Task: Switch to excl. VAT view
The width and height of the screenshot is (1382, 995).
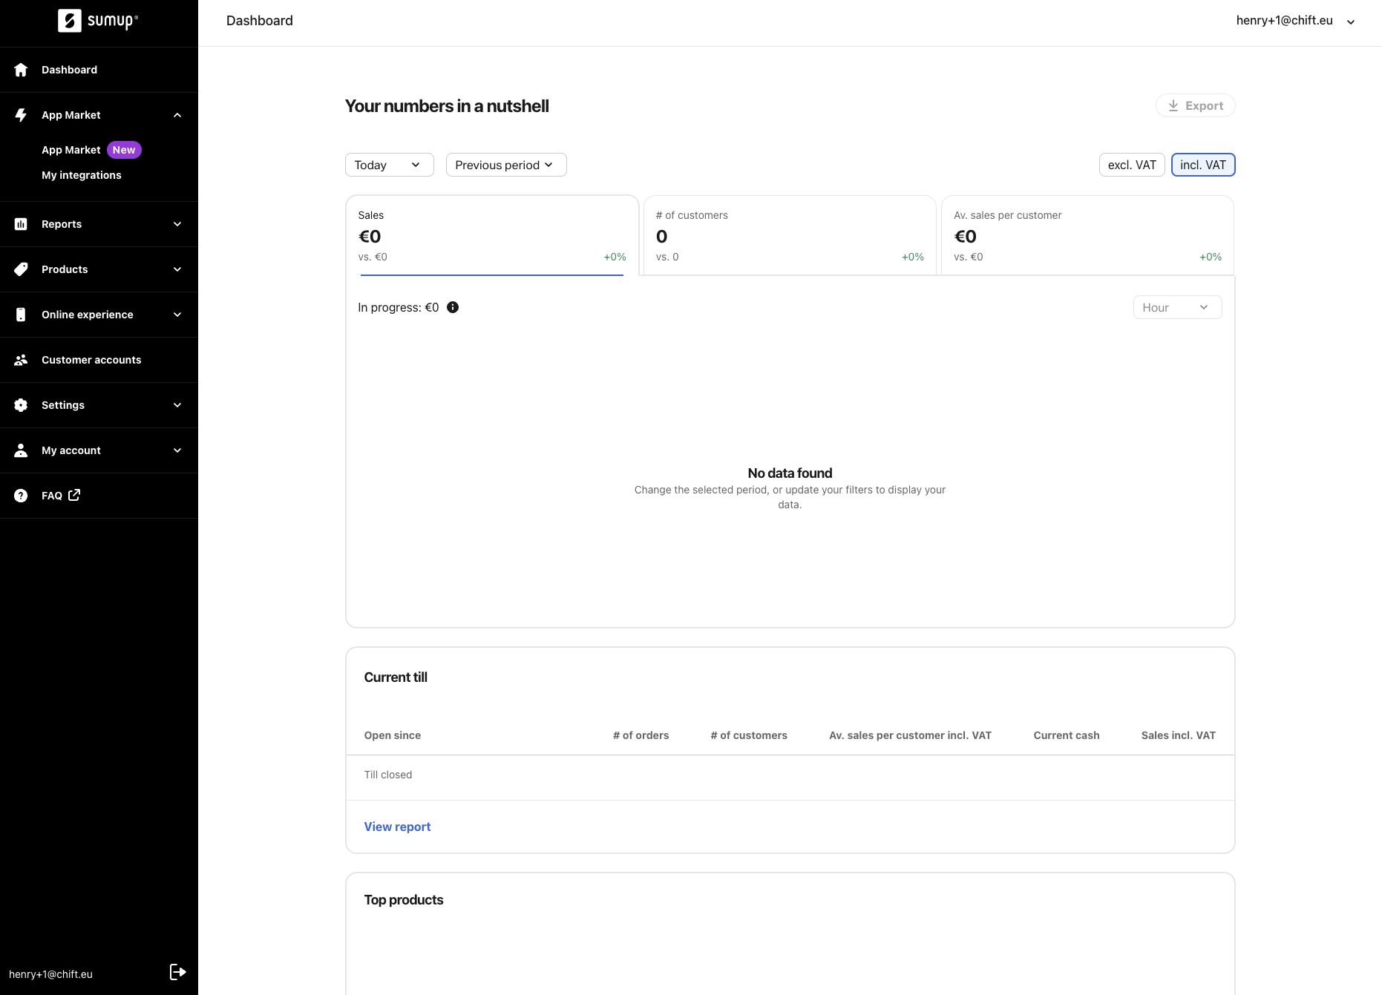Action: click(x=1131, y=165)
